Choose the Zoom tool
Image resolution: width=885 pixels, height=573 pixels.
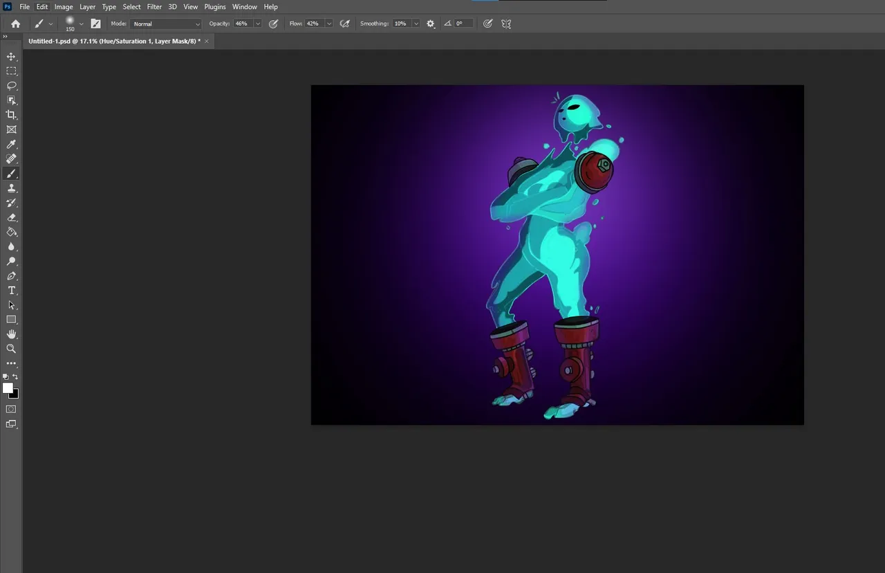click(11, 349)
